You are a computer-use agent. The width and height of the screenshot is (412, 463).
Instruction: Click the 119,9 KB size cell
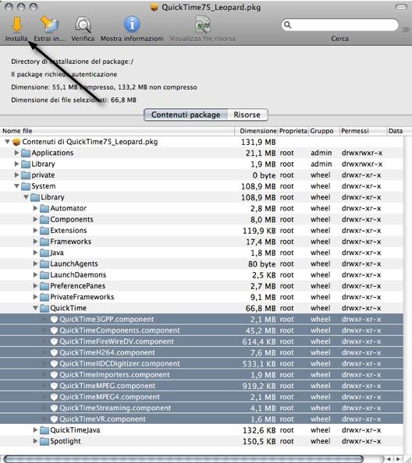pyautogui.click(x=259, y=231)
